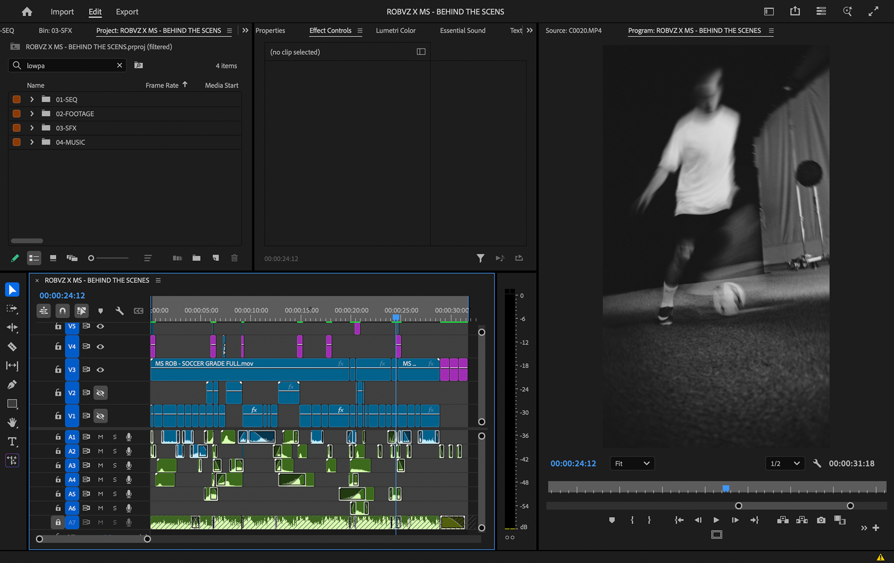
Task: Select the Pen tool
Action: click(x=12, y=385)
